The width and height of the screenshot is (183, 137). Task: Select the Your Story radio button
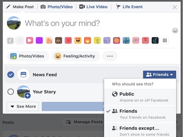pyautogui.click(x=11, y=92)
